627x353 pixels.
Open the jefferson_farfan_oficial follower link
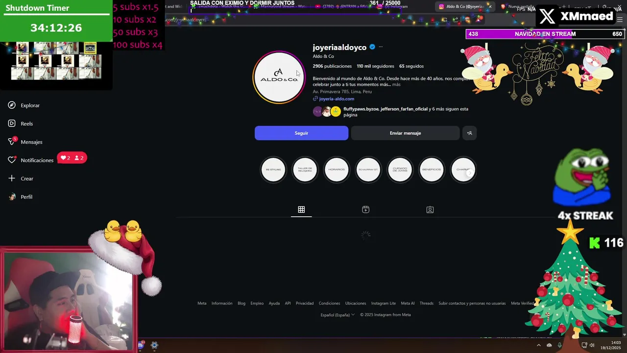(404, 109)
